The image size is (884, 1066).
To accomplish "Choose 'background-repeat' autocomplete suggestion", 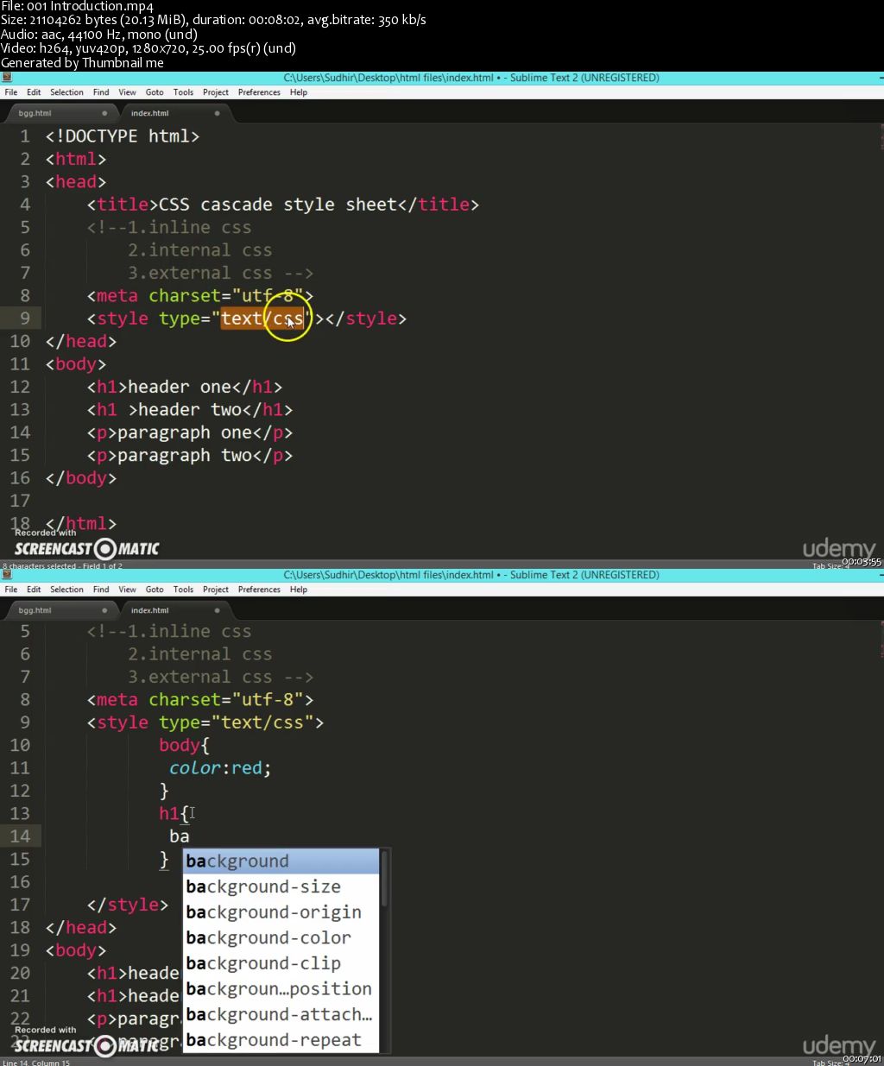I will (281, 1040).
